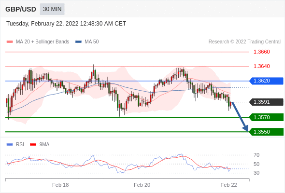Click the 1.3660 resistance label
285x193 pixels.
[262, 52]
